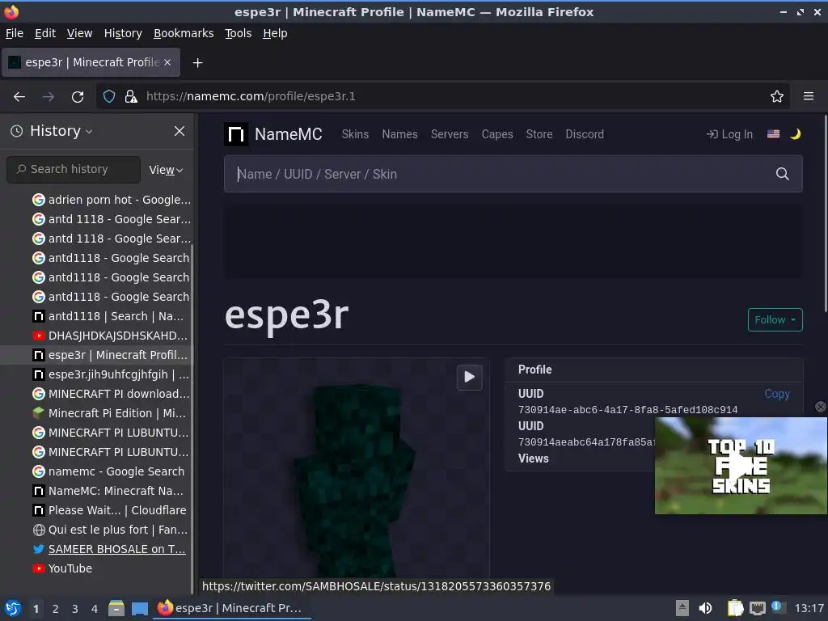Click the network tray icon
828x621 pixels.
(x=757, y=608)
